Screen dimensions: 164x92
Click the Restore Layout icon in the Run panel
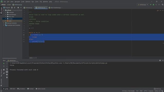pos(4,70)
